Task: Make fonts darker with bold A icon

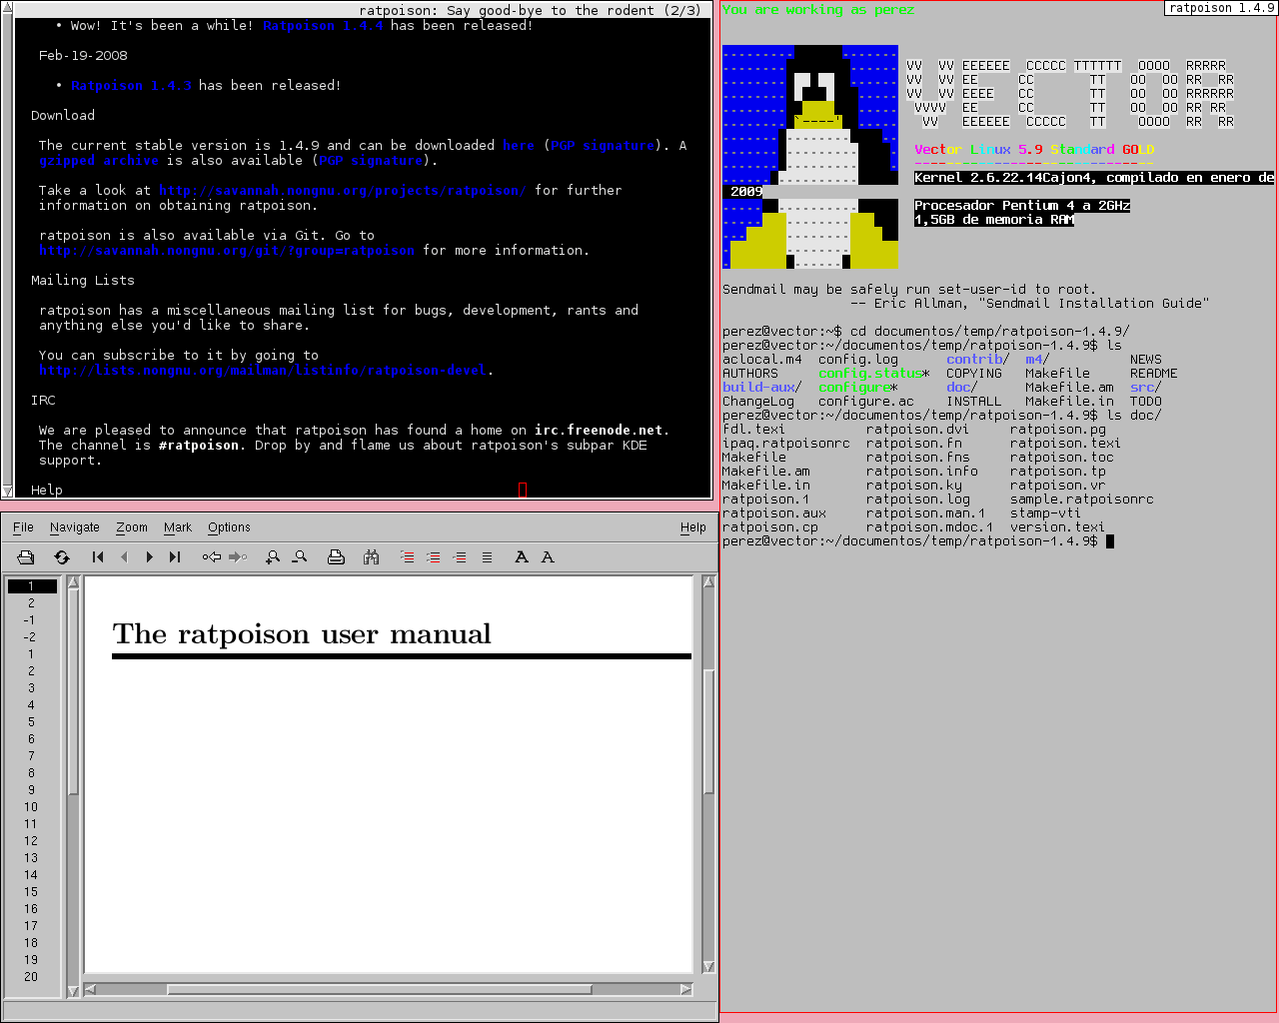Action: [522, 557]
